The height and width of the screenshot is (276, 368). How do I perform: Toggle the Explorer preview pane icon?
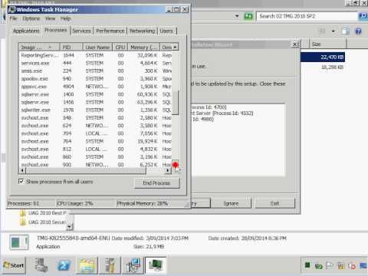coord(346,31)
